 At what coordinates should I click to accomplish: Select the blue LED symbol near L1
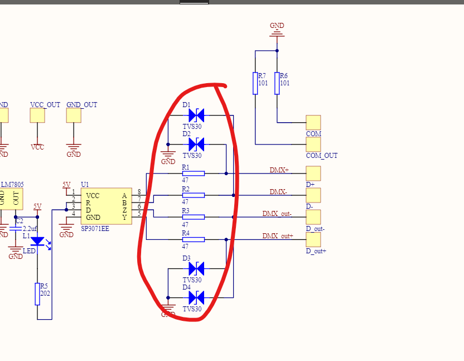[x=38, y=241]
